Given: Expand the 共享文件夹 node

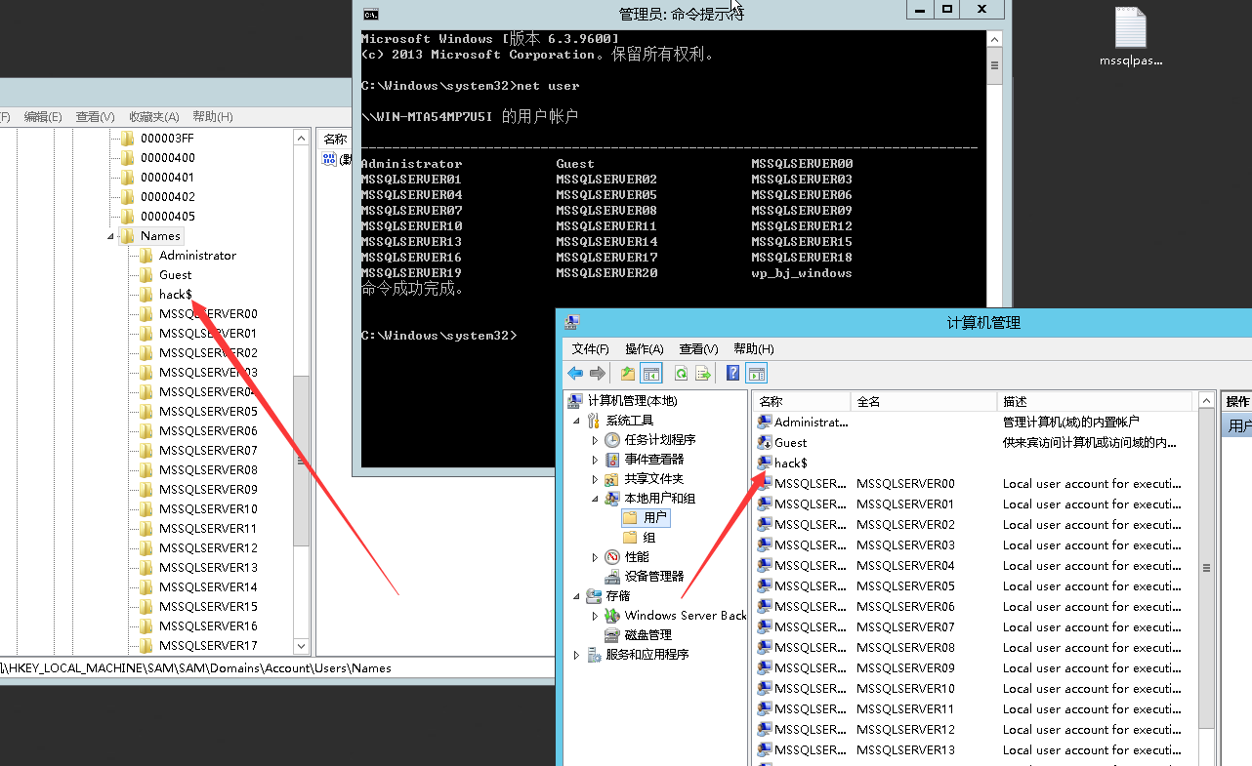Looking at the screenshot, I should pos(595,479).
